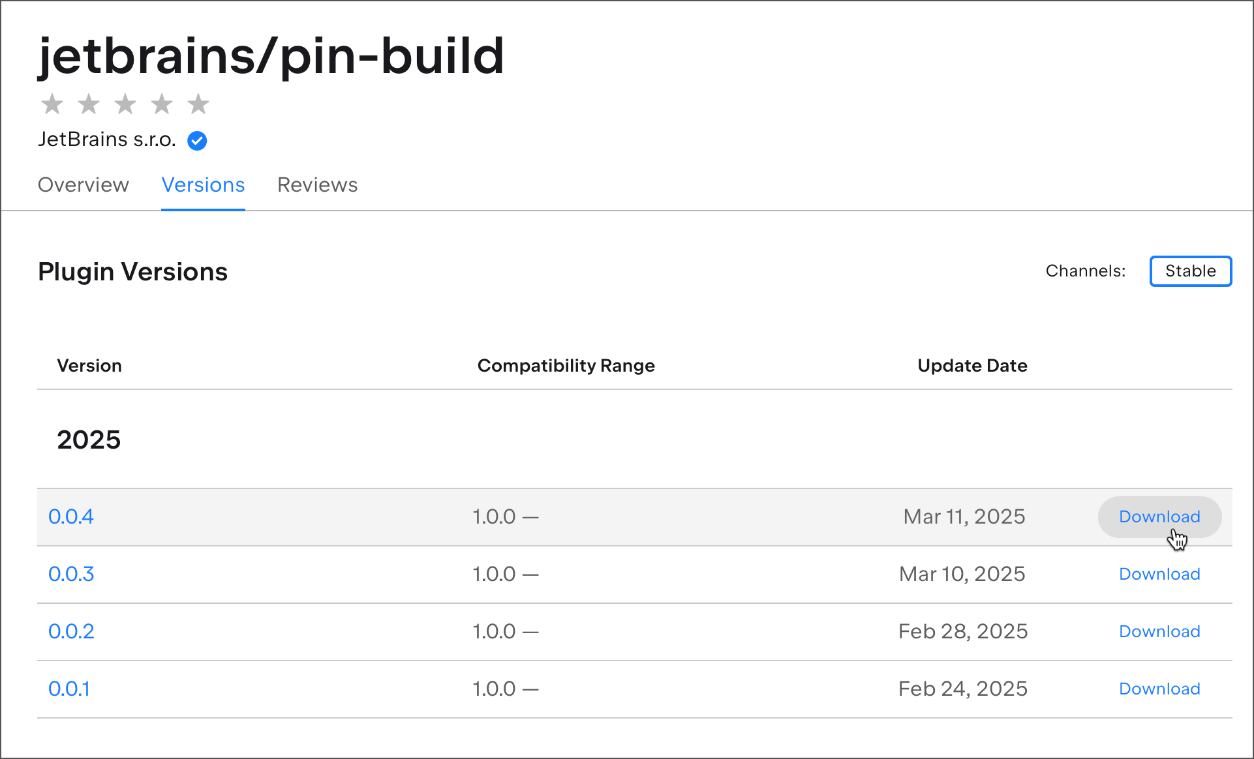Viewport: 1254px width, 759px height.
Task: Click the JetBrains s.r.o. vendor name
Action: click(x=107, y=140)
